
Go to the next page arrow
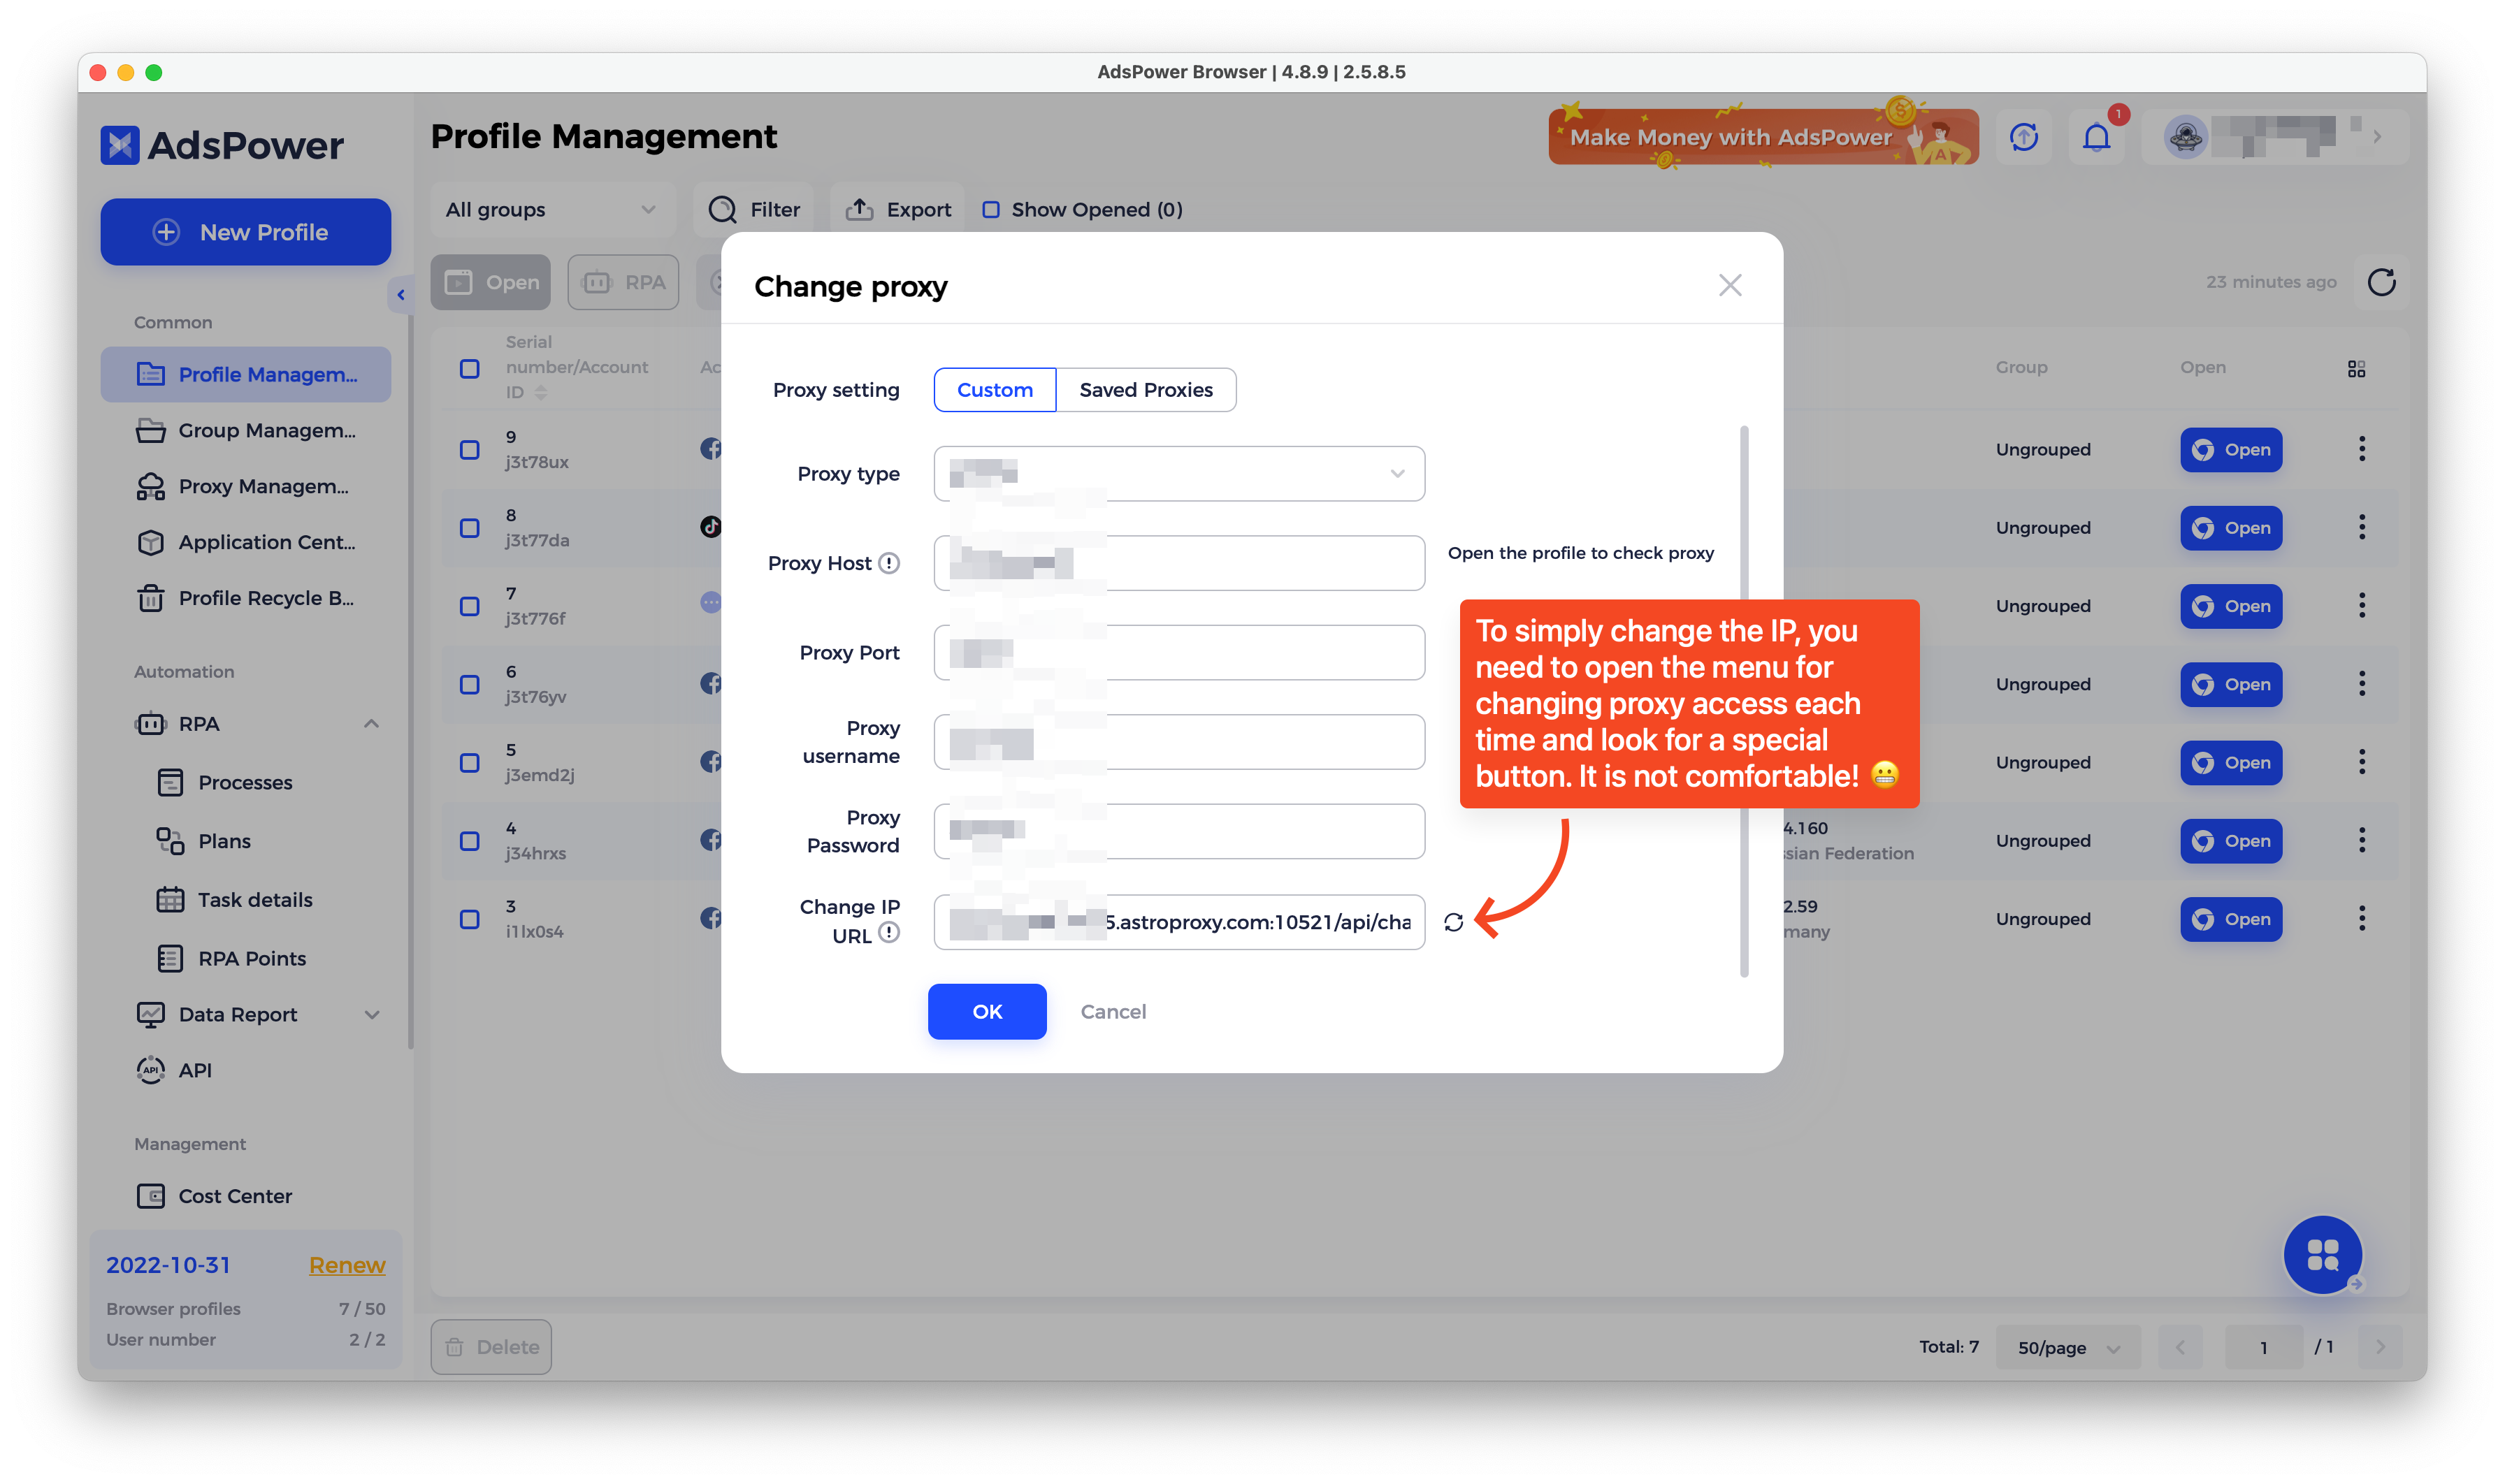coord(2380,1347)
